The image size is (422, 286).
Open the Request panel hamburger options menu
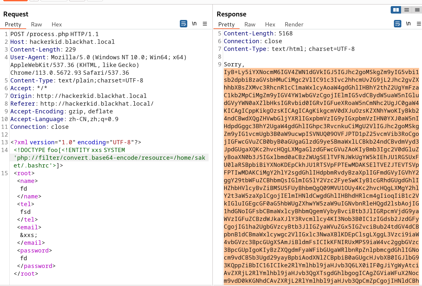click(205, 24)
